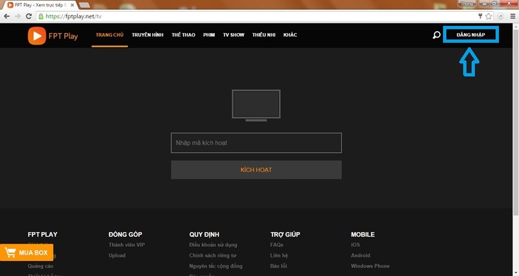
Task: Click the key icon in address bar
Action: 479,16
